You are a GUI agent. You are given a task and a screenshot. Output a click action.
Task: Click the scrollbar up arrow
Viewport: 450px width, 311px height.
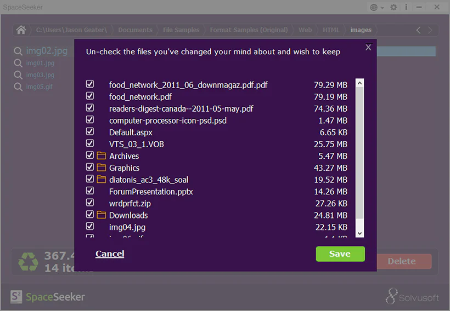[x=359, y=83]
